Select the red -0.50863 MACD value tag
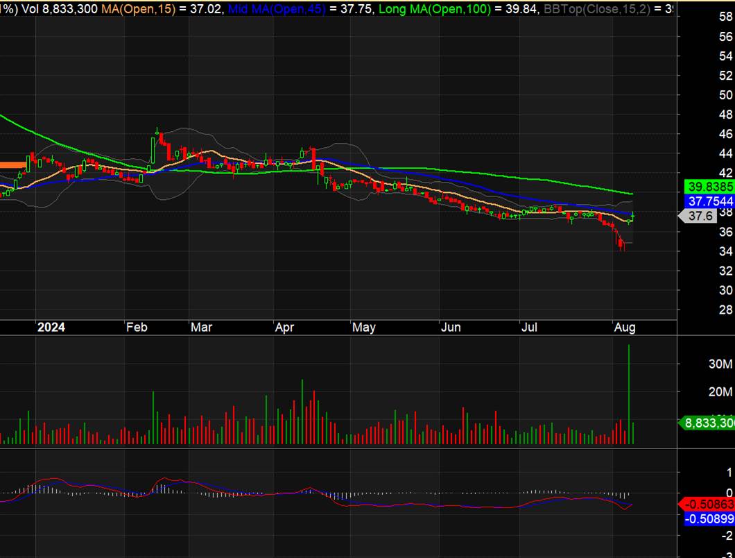 pyautogui.click(x=709, y=504)
